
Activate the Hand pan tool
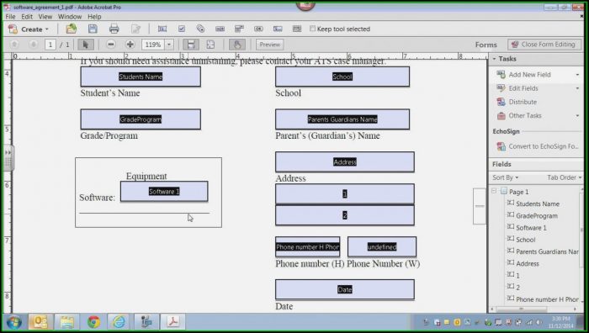point(237,45)
